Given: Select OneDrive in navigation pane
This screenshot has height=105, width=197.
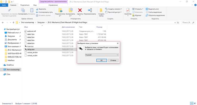Looking at the screenshot, I should click(9, 65).
